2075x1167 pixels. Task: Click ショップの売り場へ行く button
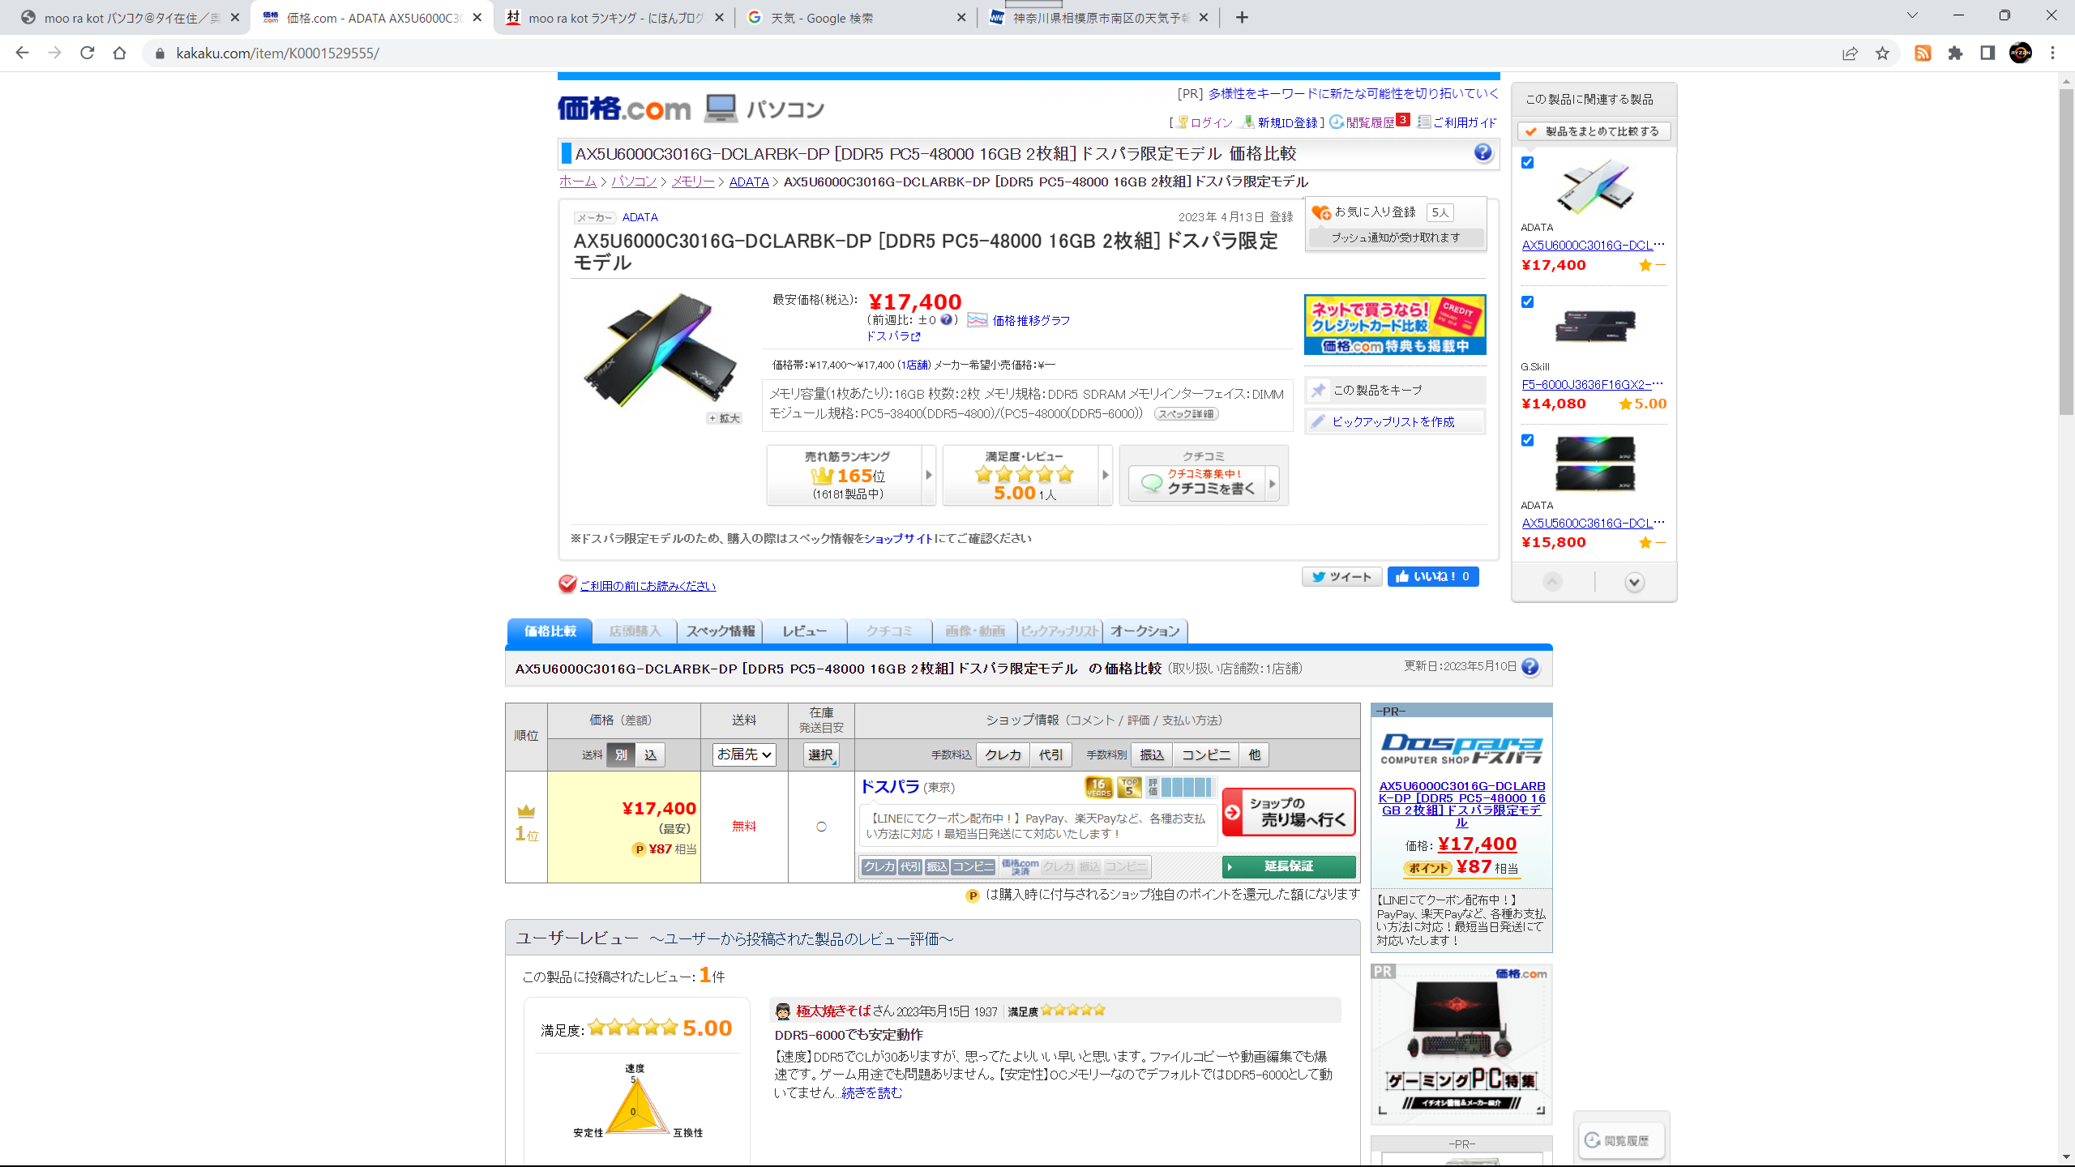[x=1289, y=812]
